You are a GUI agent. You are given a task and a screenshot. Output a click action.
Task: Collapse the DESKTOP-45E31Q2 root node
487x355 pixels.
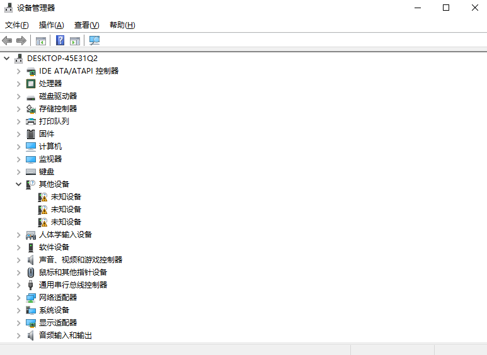click(x=7, y=58)
